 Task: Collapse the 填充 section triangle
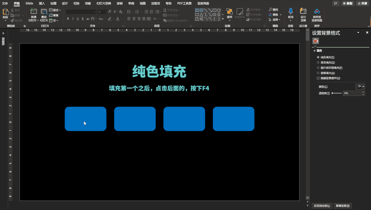314,51
